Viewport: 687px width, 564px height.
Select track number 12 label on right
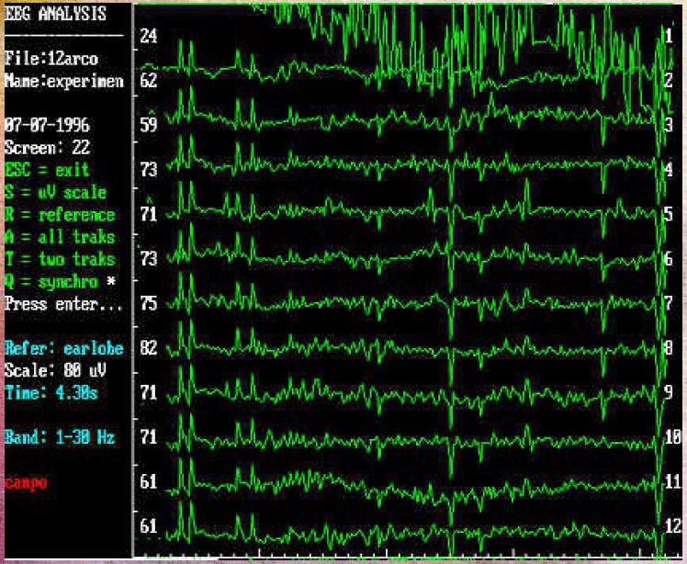pyautogui.click(x=671, y=526)
